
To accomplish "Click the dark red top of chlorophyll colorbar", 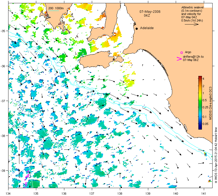I will tap(200, 77).
